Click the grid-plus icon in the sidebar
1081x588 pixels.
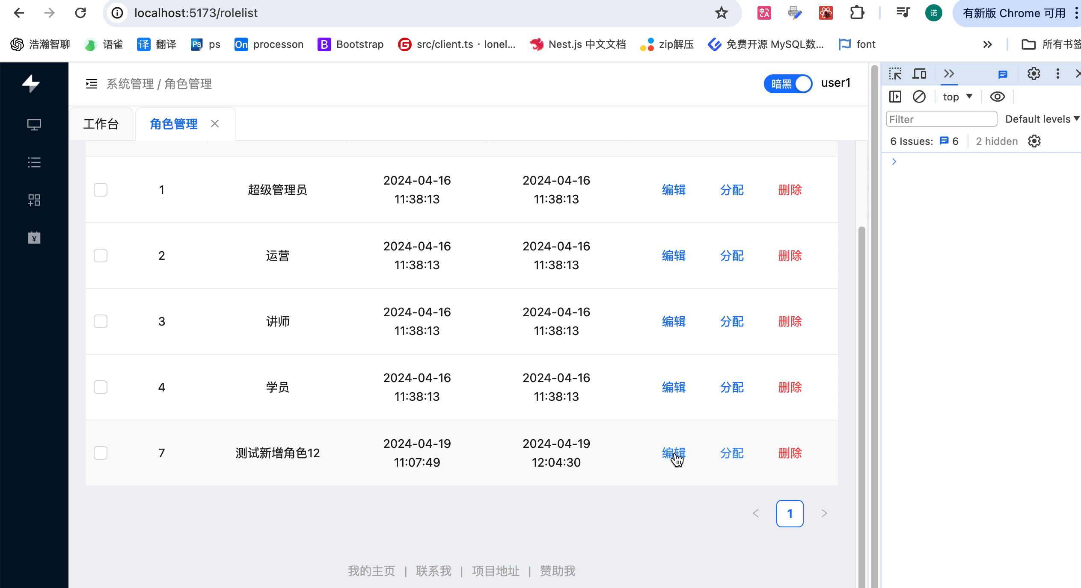click(x=34, y=200)
